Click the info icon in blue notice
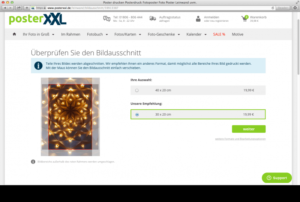300x202 pixels. coord(38,65)
